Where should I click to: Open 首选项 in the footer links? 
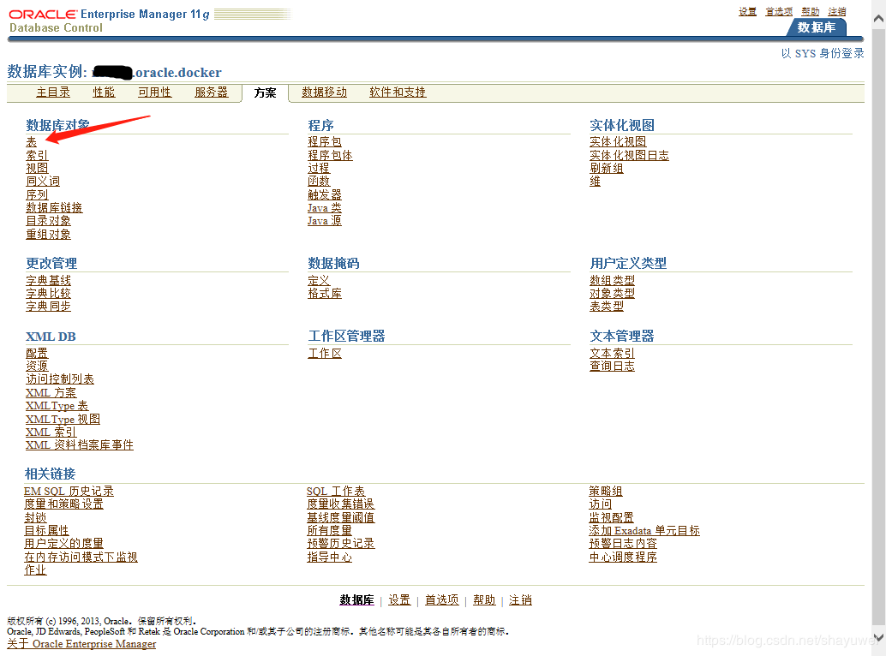pos(442,600)
